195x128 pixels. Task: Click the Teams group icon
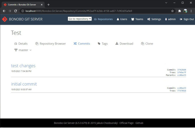pyautogui.click(x=133, y=19)
